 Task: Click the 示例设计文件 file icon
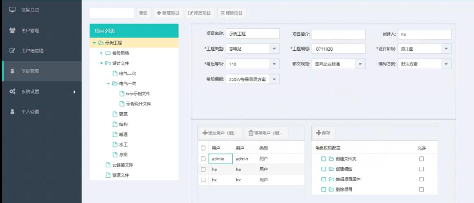[x=122, y=104]
